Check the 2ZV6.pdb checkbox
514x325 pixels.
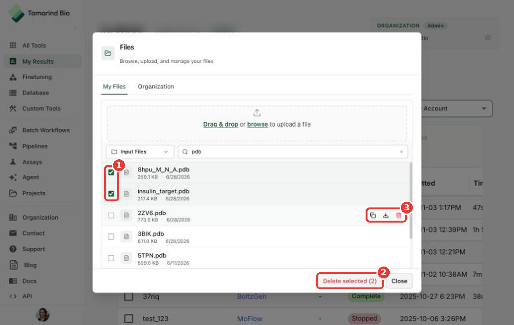tap(111, 215)
